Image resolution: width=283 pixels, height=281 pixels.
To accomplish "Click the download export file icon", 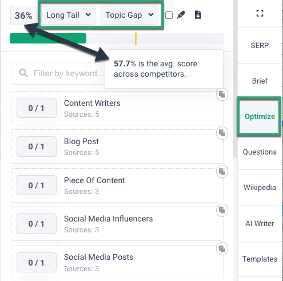I will click(198, 15).
